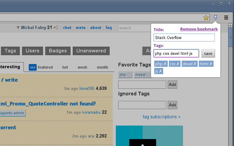Remove the devel tag chip
Viewport: 234px width, 146px height.
[x=195, y=64]
